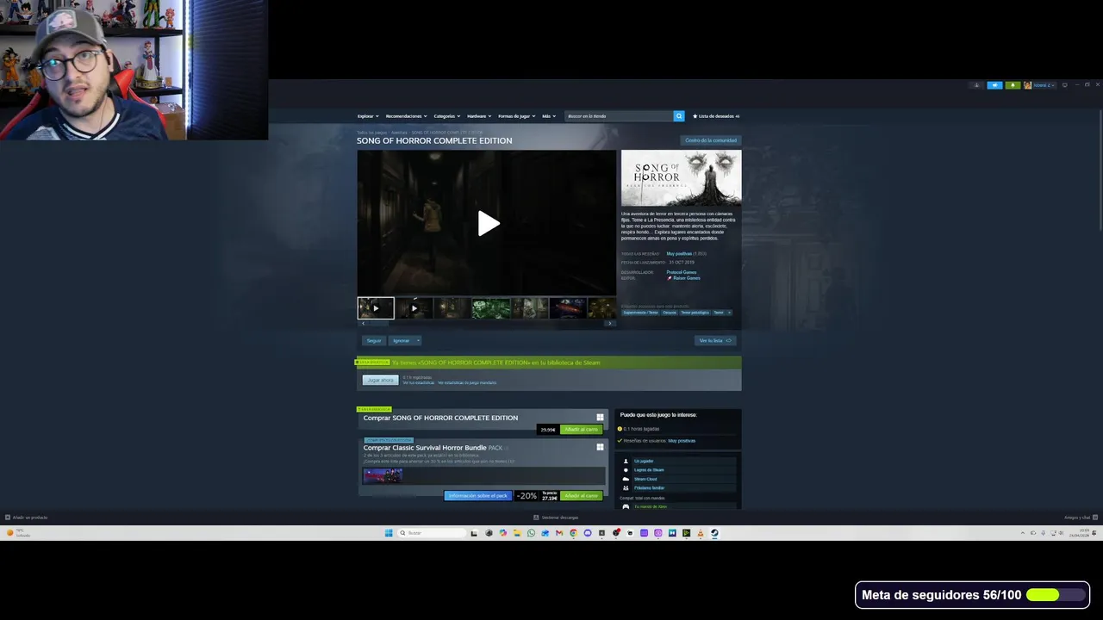Open 'Centro de la comunidad' button
The height and width of the screenshot is (620, 1103).
(x=710, y=140)
